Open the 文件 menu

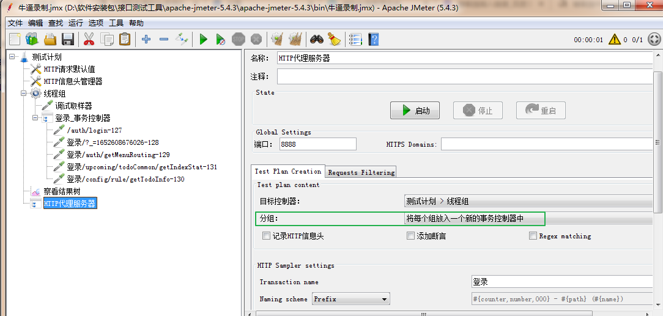15,23
